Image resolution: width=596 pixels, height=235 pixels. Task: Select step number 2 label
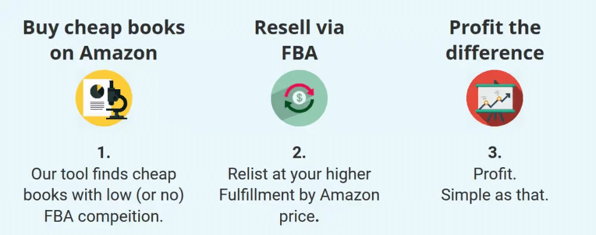[299, 153]
